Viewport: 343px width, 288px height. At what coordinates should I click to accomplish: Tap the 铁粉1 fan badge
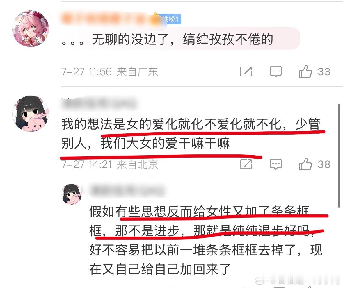170,19
